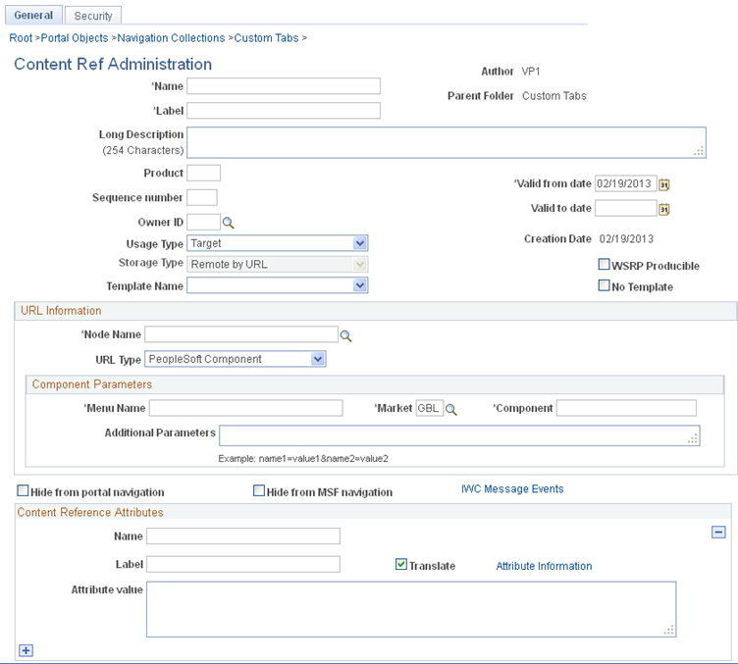The height and width of the screenshot is (664, 738).
Task: Focus the Additional Parameters text area
Action: [459, 435]
